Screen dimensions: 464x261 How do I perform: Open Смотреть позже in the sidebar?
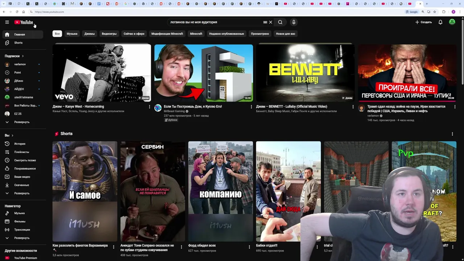(22, 160)
